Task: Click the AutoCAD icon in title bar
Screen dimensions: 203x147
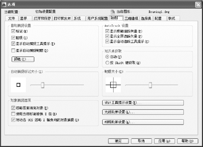Action: (x=4, y=4)
